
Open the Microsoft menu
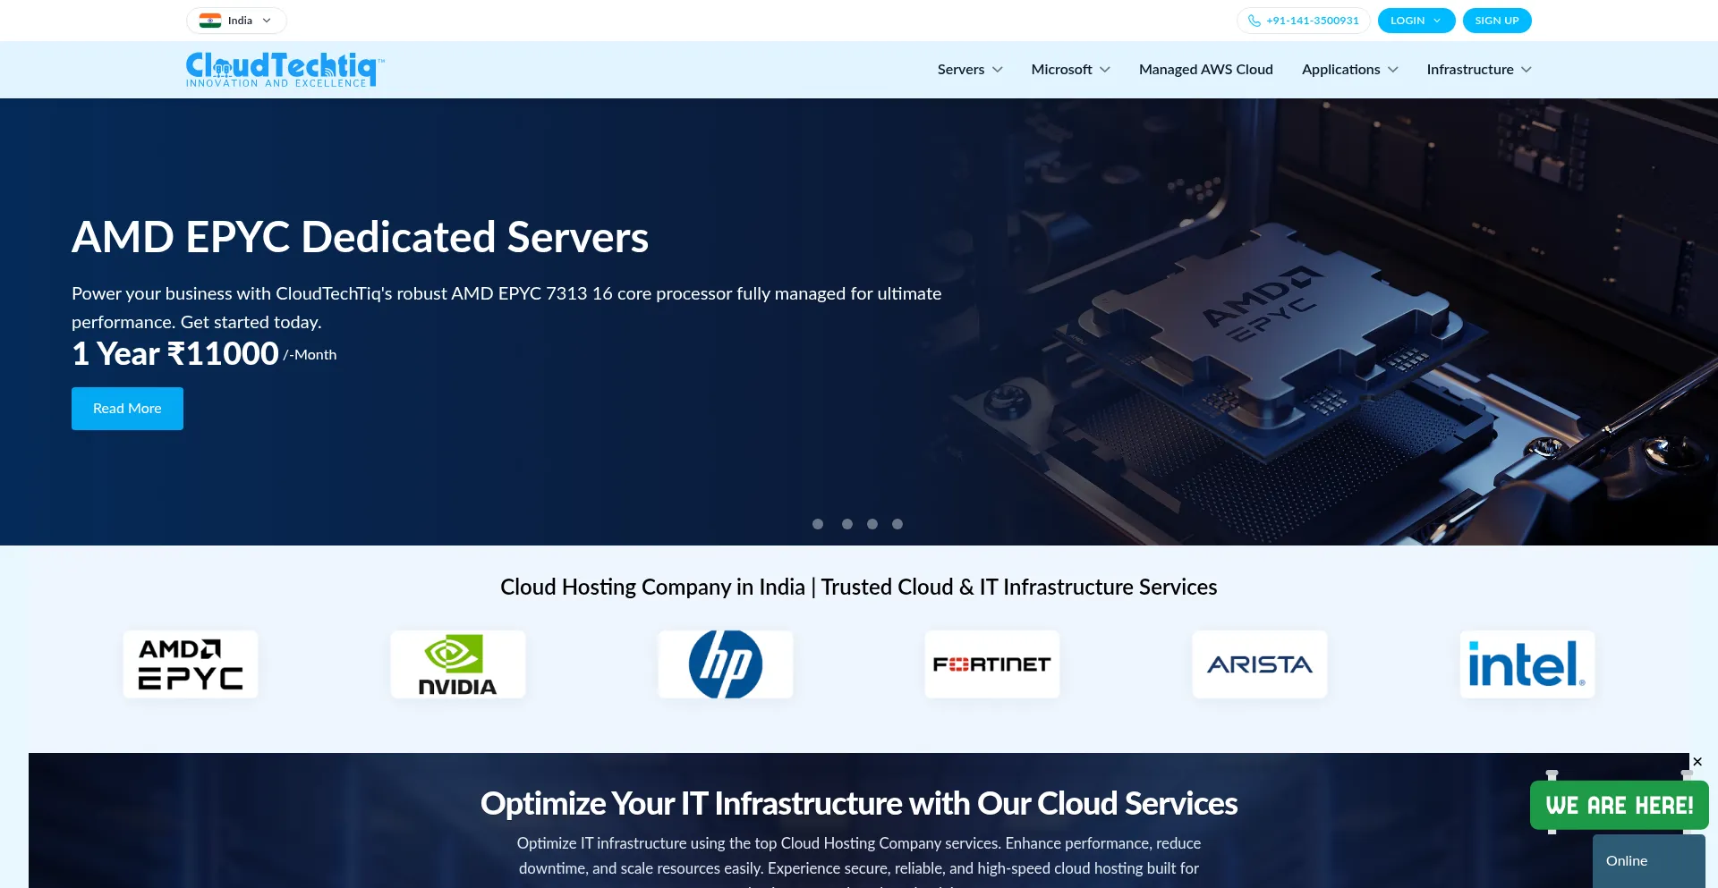pyautogui.click(x=1070, y=70)
